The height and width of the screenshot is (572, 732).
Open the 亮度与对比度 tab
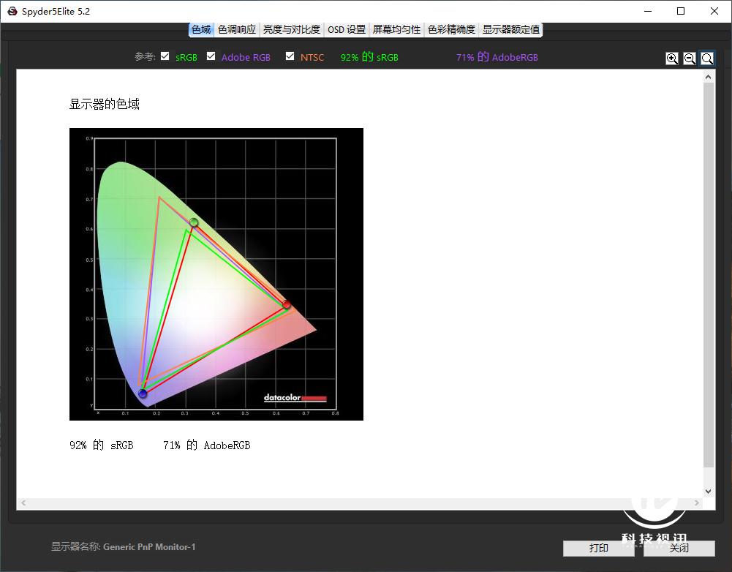coord(291,29)
